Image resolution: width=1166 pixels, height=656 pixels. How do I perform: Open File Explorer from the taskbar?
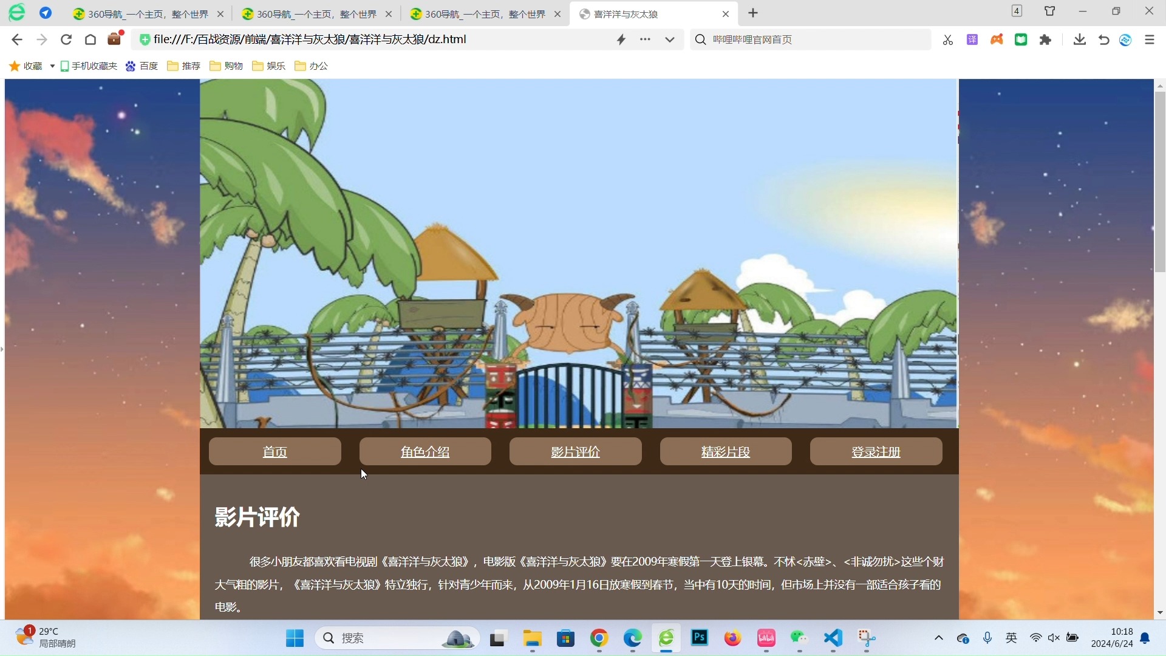pos(533,638)
